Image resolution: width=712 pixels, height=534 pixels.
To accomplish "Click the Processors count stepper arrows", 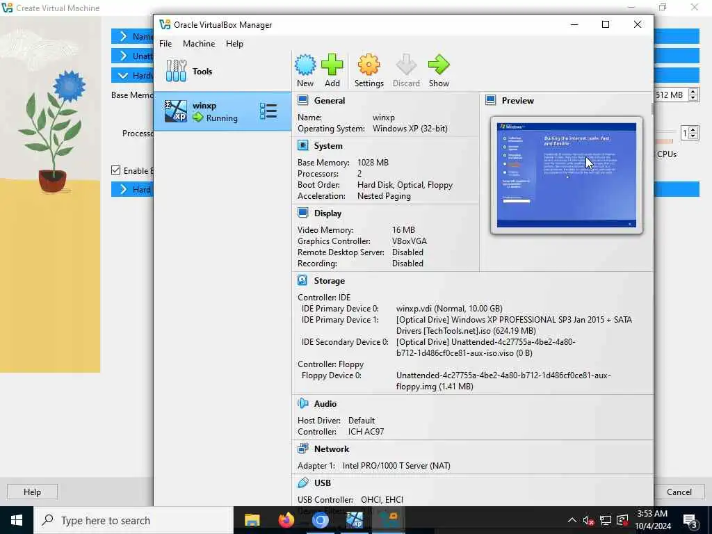I will (x=693, y=133).
